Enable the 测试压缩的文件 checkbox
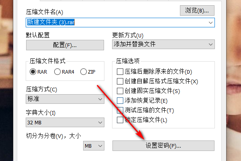The height and width of the screenshot is (161, 241). coord(120,110)
